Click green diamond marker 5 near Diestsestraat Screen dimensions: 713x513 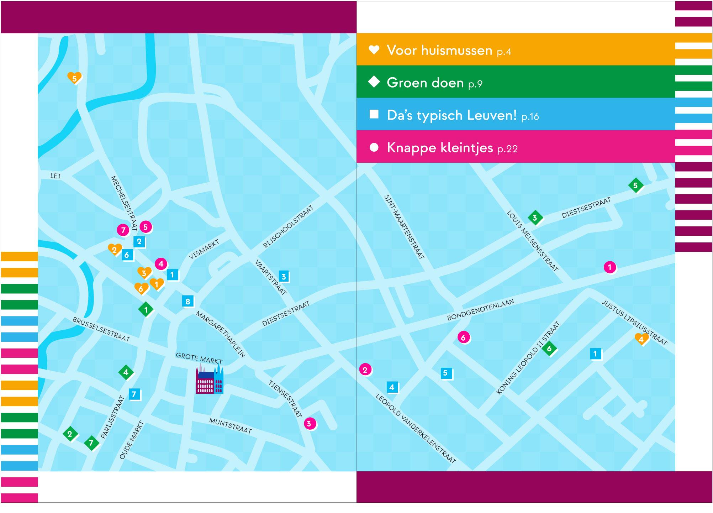[635, 185]
